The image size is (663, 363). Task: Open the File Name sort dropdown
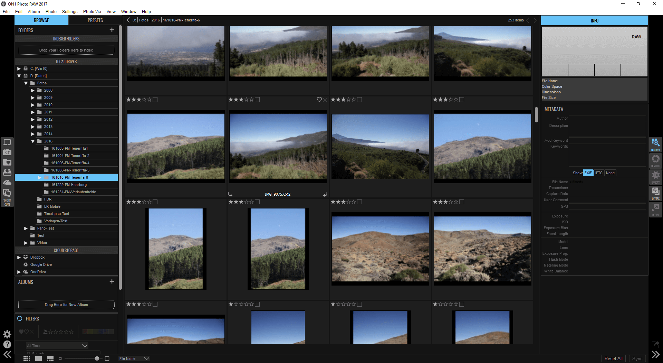click(134, 359)
